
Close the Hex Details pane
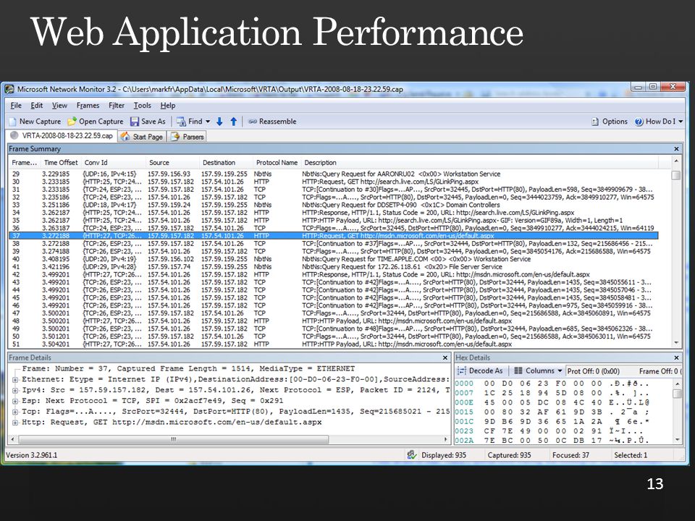pos(676,357)
